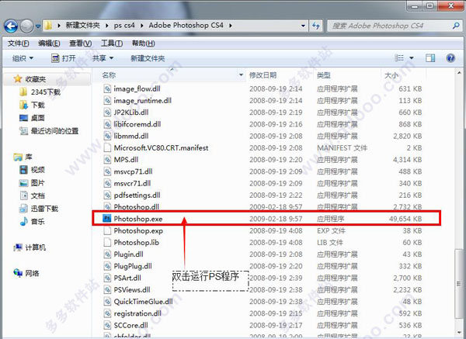Select the image_runtime.dll file icon
The image size is (466, 339).
click(107, 100)
